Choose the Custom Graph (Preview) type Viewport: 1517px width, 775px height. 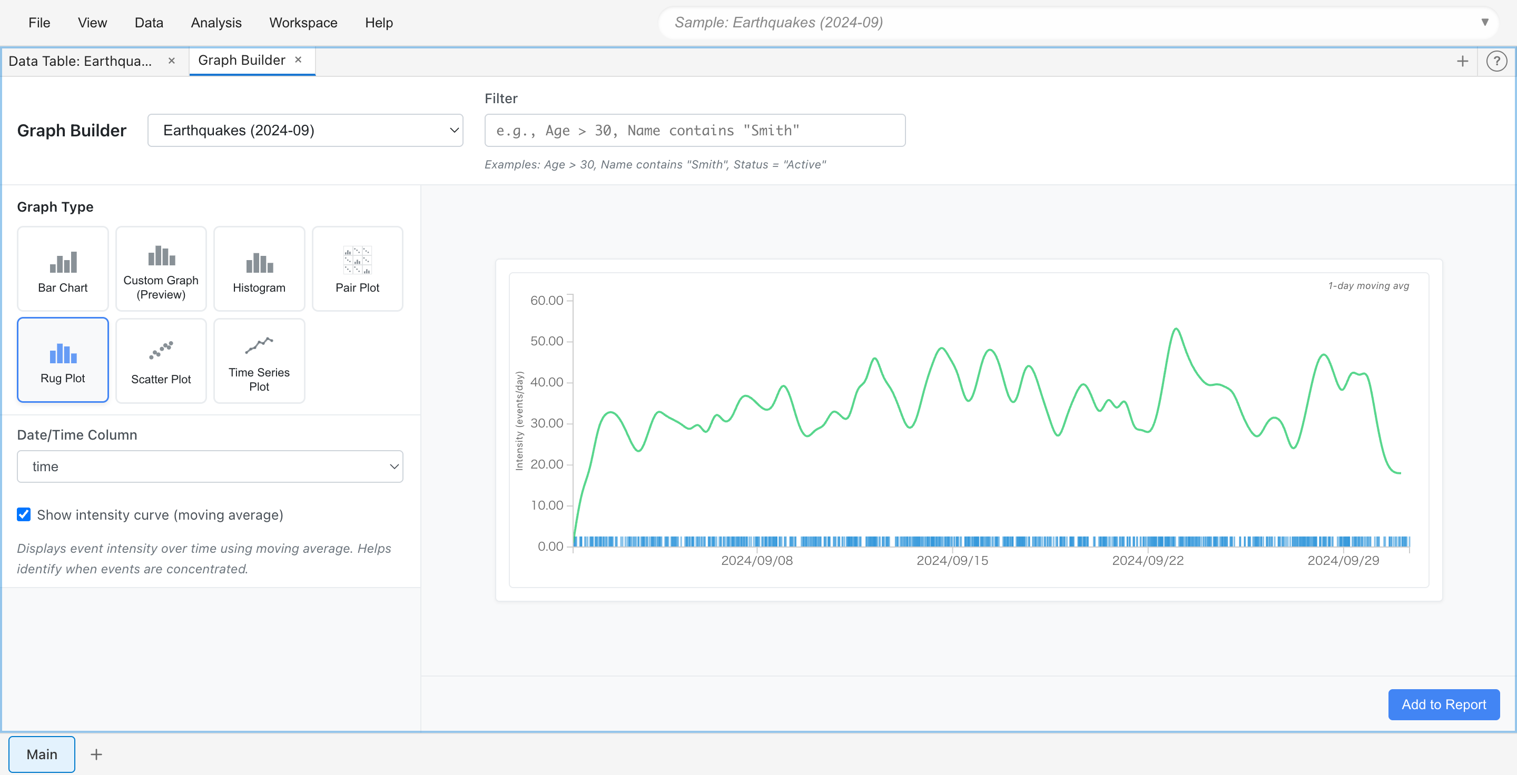pyautogui.click(x=161, y=269)
